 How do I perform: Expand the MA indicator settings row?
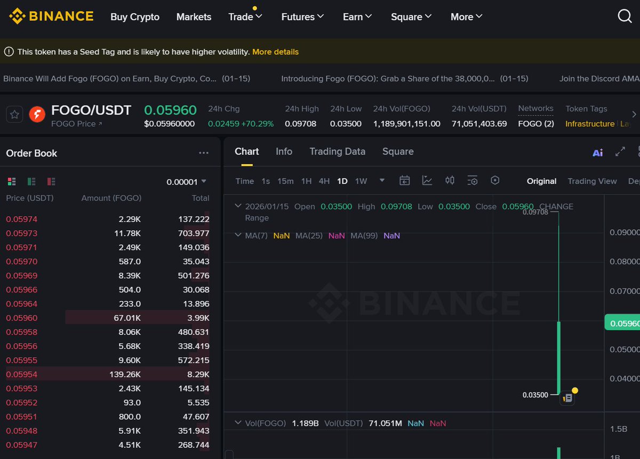(238, 235)
